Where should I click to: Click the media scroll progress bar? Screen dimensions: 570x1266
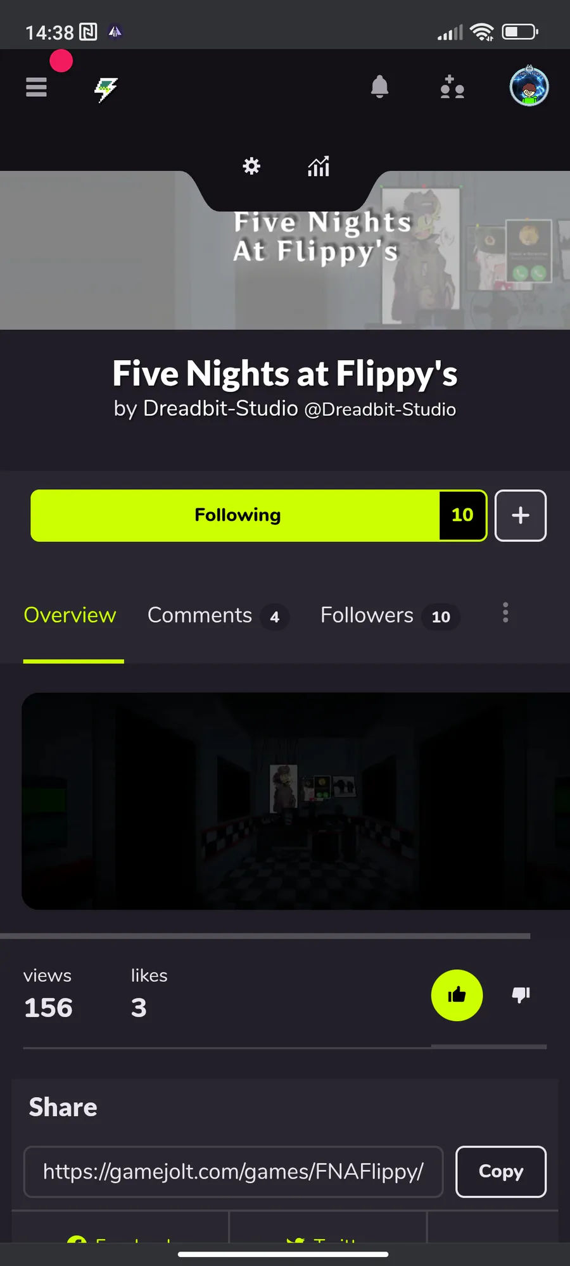point(265,936)
